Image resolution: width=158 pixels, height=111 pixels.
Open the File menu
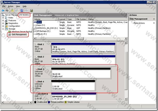[4, 6]
